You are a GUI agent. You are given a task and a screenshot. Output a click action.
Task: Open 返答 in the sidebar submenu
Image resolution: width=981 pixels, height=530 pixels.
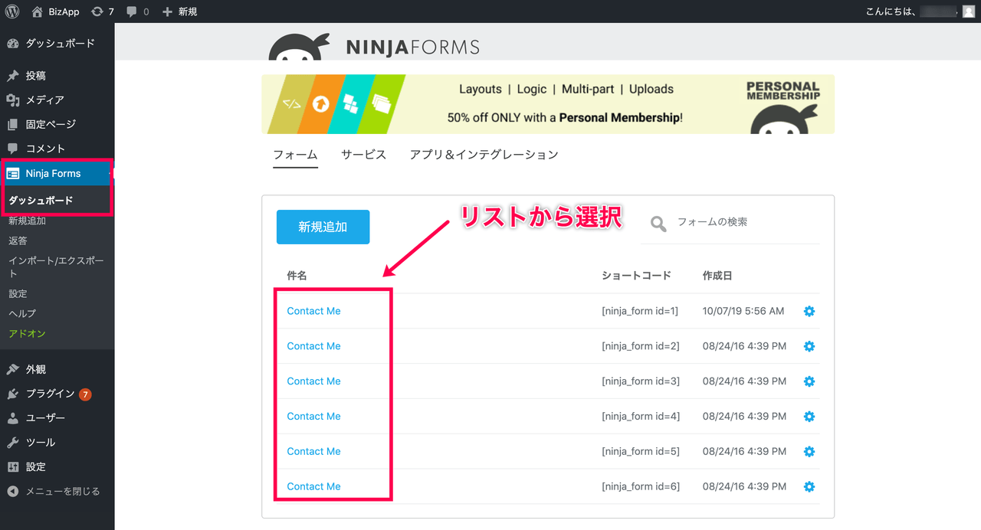(x=18, y=240)
